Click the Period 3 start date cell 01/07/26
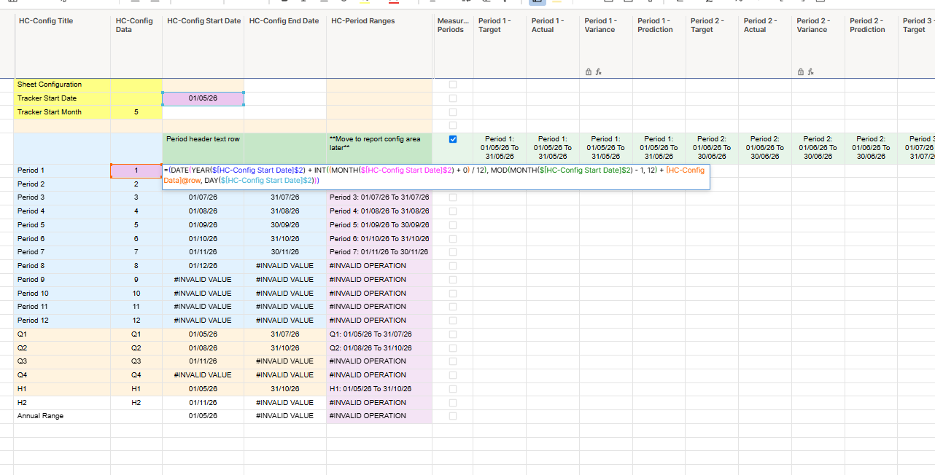935x475 pixels. [x=203, y=197]
